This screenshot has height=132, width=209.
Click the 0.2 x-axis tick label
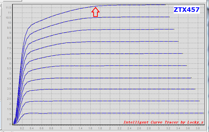(x=22, y=128)
